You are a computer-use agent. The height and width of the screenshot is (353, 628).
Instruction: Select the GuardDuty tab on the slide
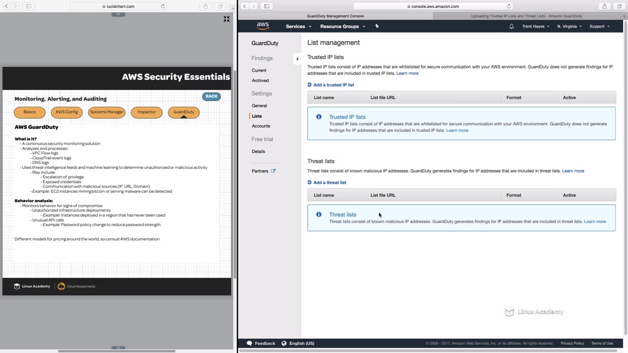pos(183,112)
